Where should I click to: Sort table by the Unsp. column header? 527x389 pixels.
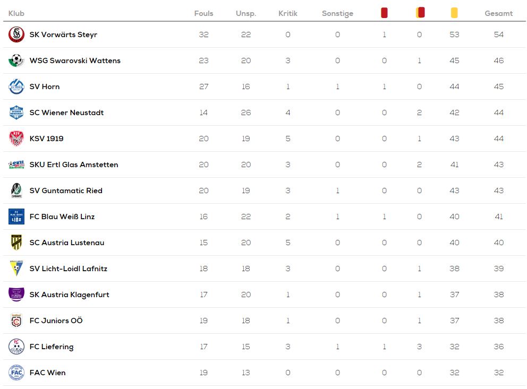[x=245, y=13]
